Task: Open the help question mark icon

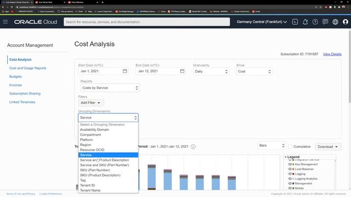Action: click(x=315, y=22)
